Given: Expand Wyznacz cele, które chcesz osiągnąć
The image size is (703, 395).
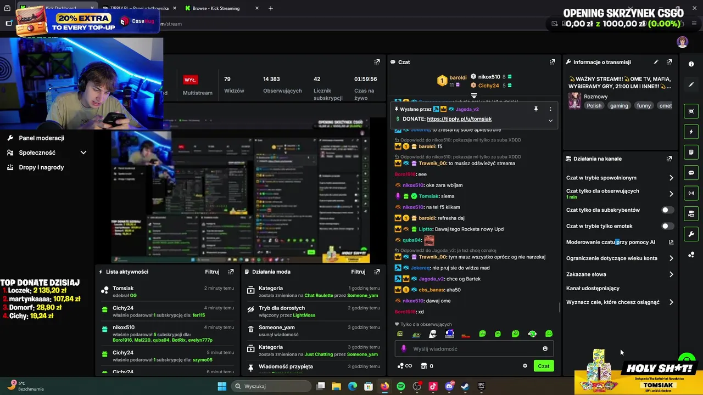Looking at the screenshot, I should pyautogui.click(x=671, y=302).
